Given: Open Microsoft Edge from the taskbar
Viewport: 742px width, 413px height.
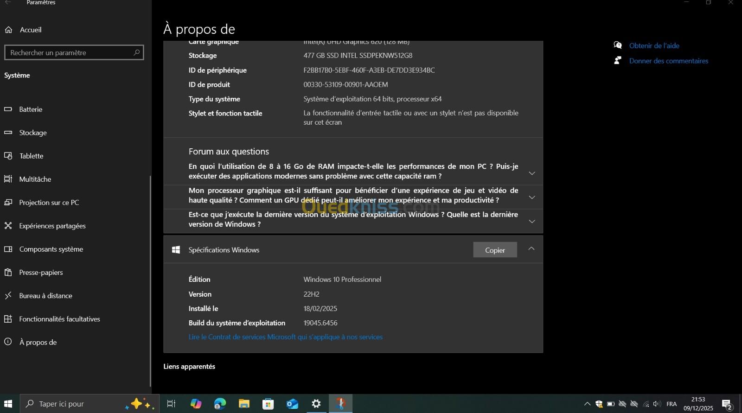Looking at the screenshot, I should pyautogui.click(x=220, y=404).
